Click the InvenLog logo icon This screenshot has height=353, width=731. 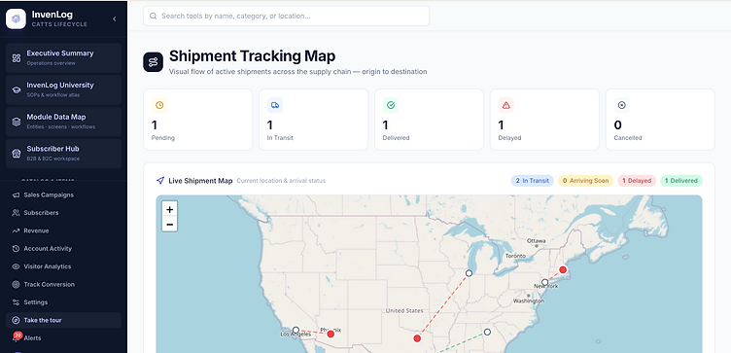(16, 18)
